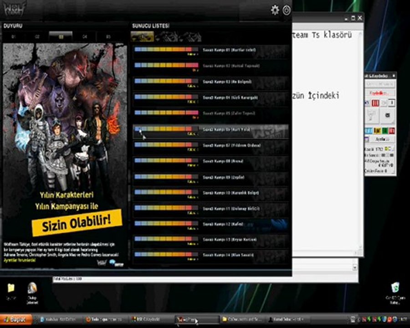Viewport: 410px width, 328px height.
Task: Choose server Savaş Kampı 03
Action: [211, 83]
